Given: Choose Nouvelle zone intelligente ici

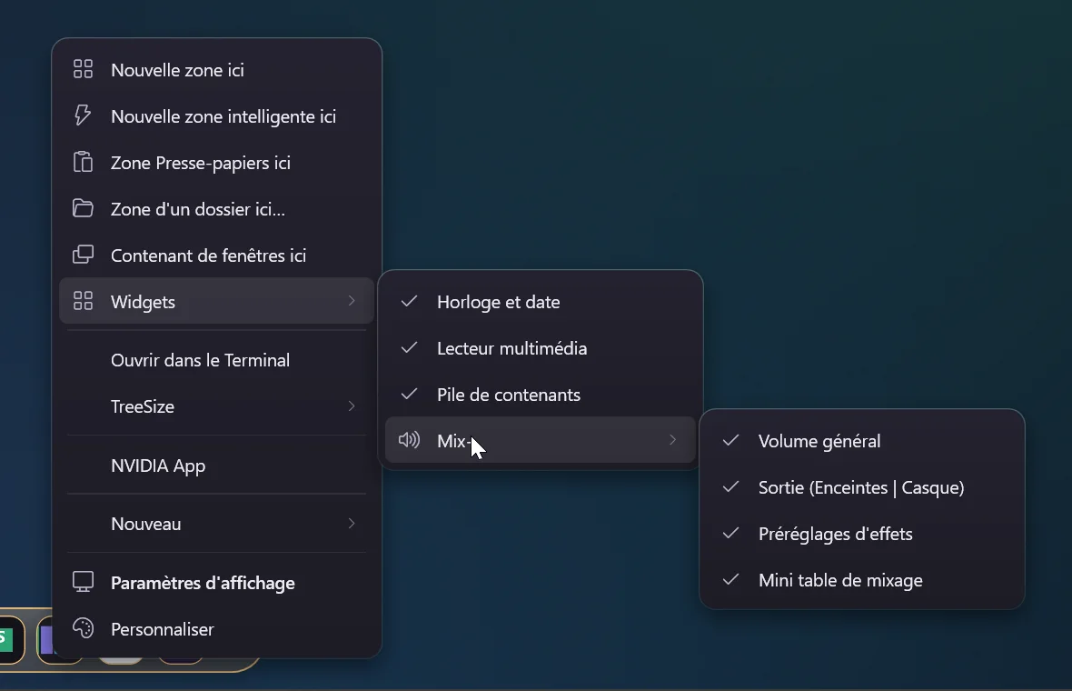Looking at the screenshot, I should coord(216,116).
